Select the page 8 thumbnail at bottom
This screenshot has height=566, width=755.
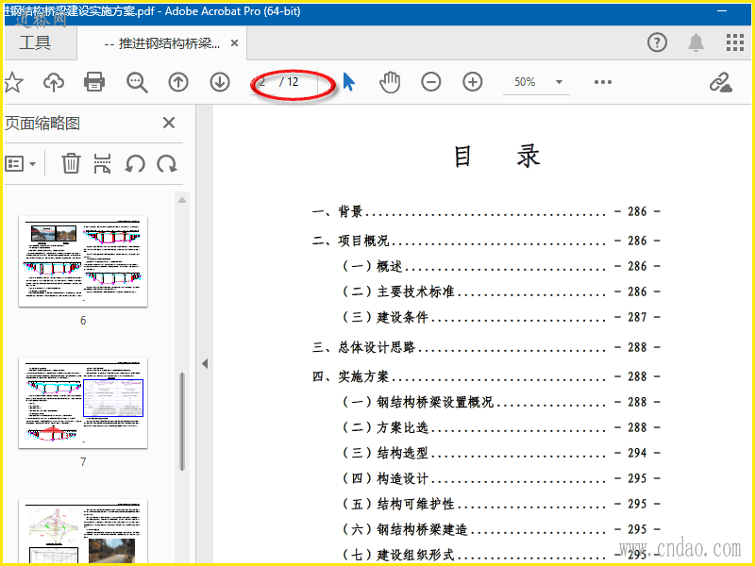coord(83,531)
